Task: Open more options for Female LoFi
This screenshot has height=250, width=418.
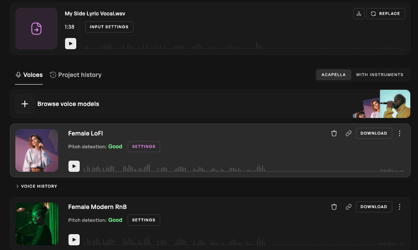Action: pyautogui.click(x=399, y=133)
